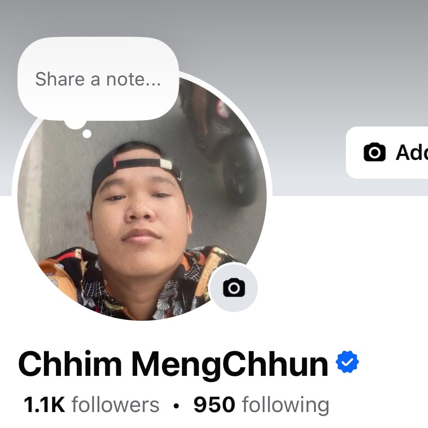
Task: Click the word "following"
Action: point(286,405)
